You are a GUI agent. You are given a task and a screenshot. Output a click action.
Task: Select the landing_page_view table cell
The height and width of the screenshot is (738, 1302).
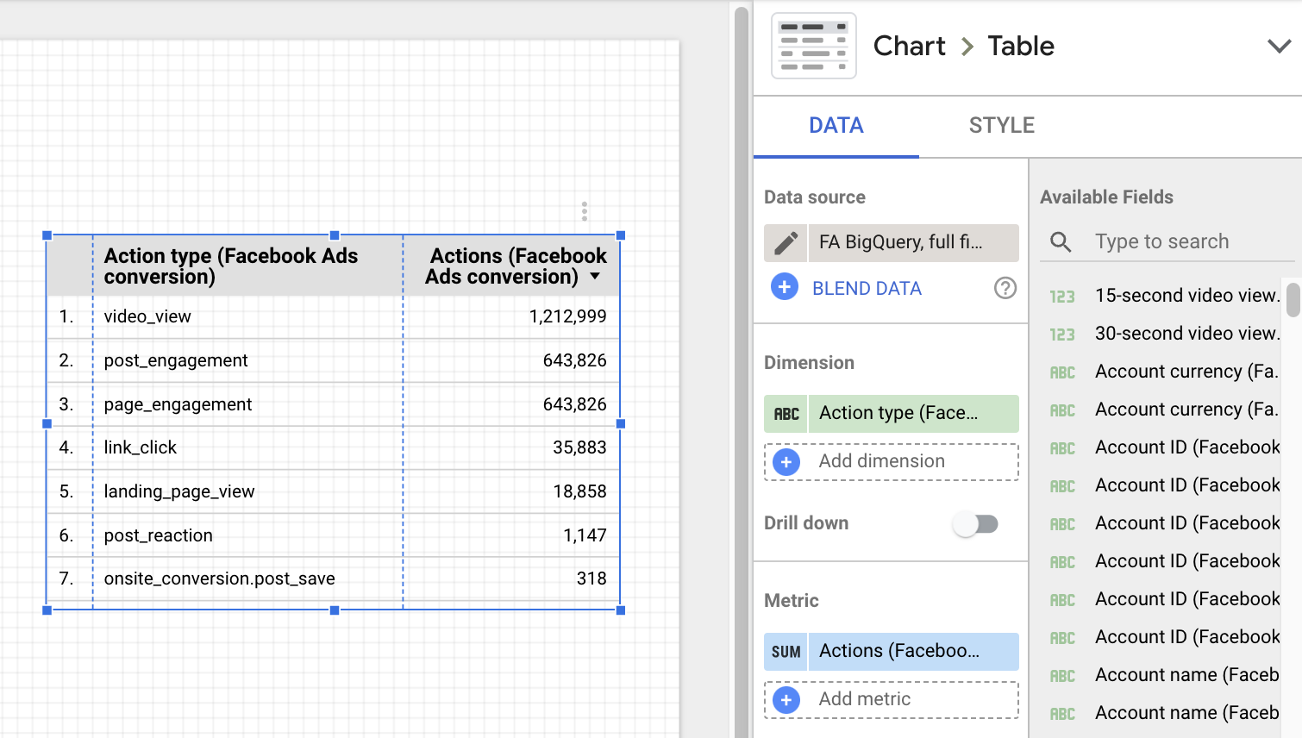[x=247, y=491]
